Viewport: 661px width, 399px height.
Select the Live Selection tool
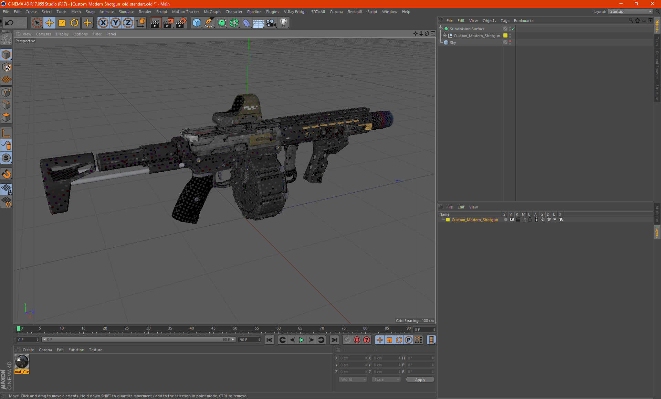37,23
